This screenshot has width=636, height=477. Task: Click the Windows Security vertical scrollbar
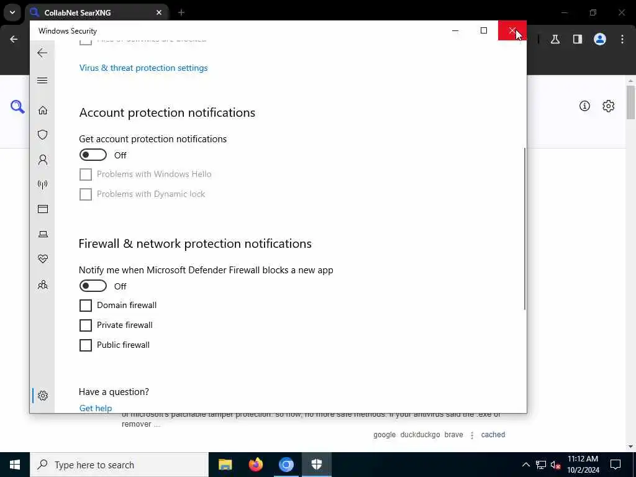point(524,229)
